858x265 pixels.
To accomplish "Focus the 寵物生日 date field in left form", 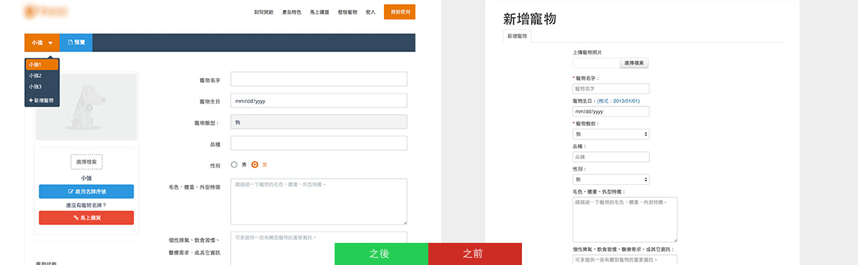I will tap(319, 101).
